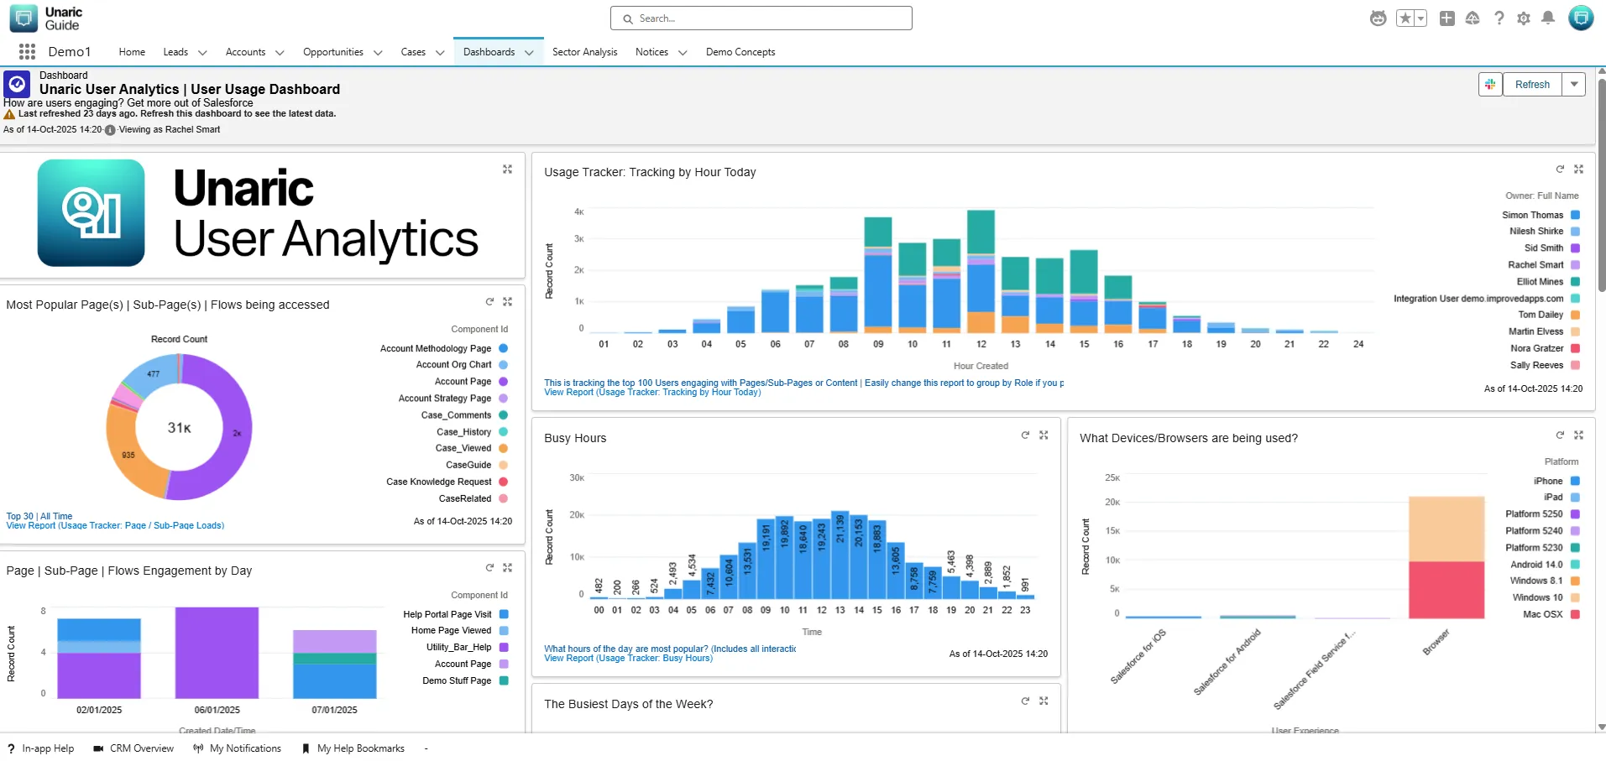
Task: Expand the Most Popular Pages chart
Action: [507, 302]
